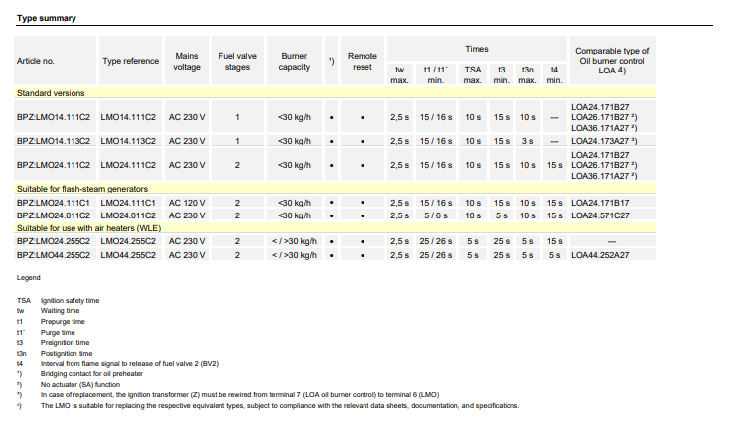
Task: Select the Standard versions section row
Action: pos(51,92)
